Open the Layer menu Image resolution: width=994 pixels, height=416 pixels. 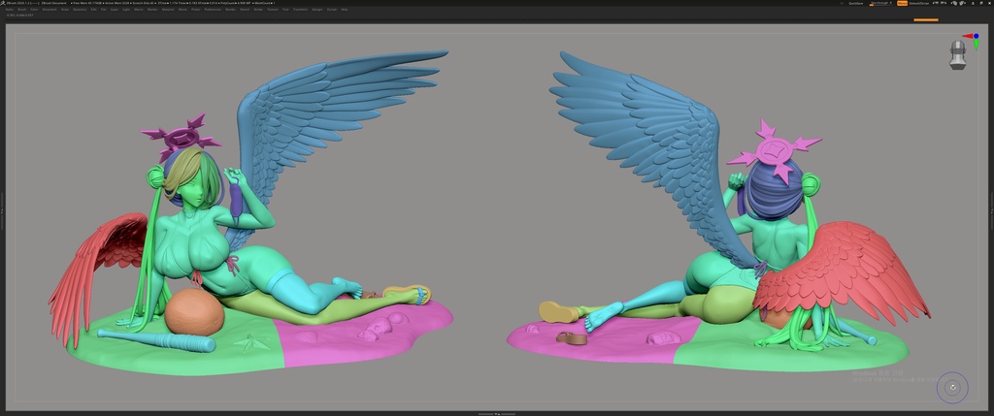[x=115, y=10]
